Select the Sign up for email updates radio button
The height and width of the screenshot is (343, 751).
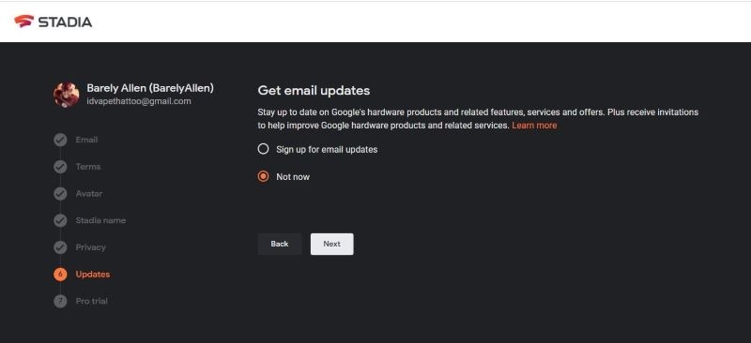click(263, 149)
